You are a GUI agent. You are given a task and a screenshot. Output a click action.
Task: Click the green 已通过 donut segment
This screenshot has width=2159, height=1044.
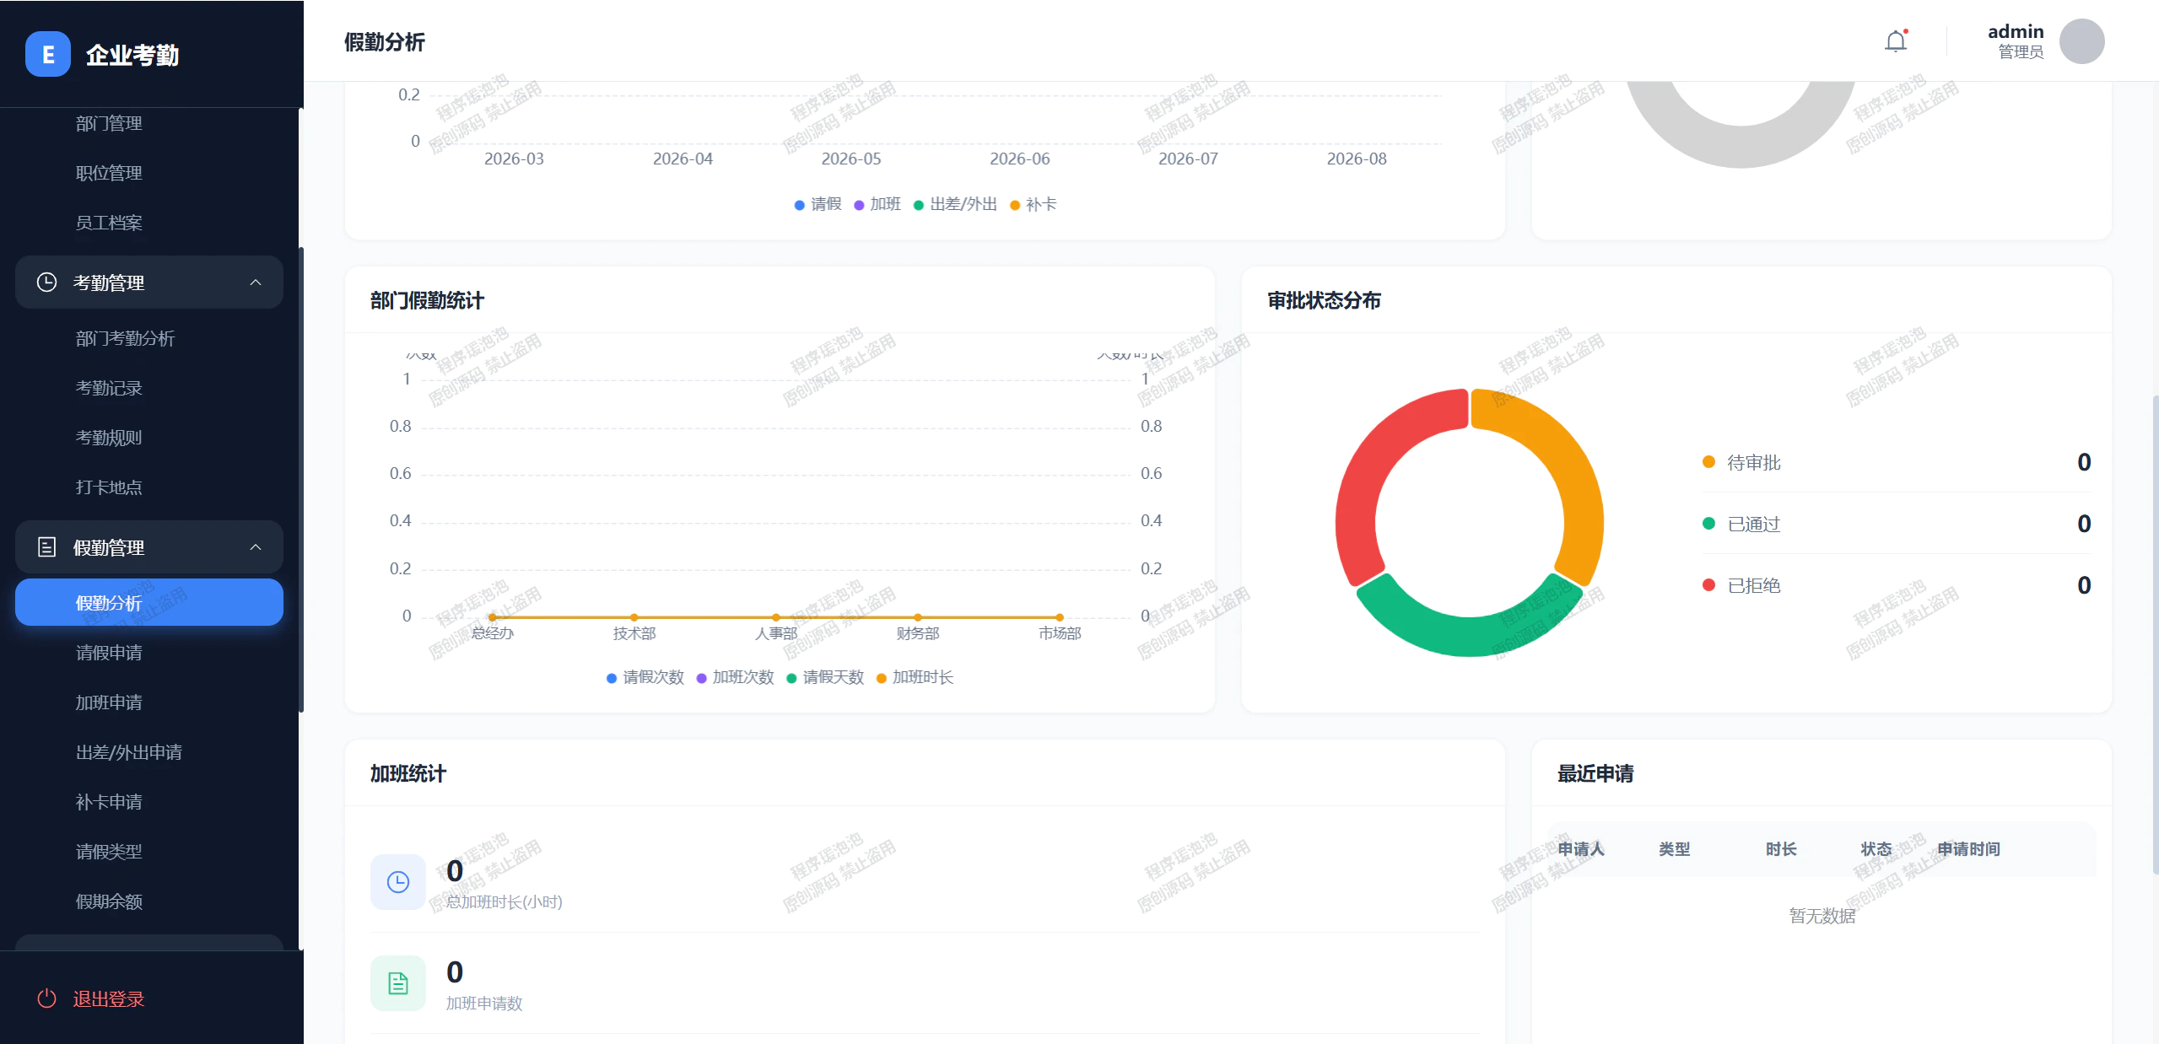tap(1470, 636)
